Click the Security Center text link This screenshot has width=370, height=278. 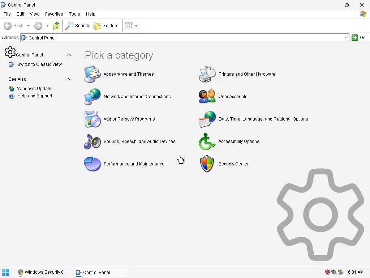click(234, 164)
